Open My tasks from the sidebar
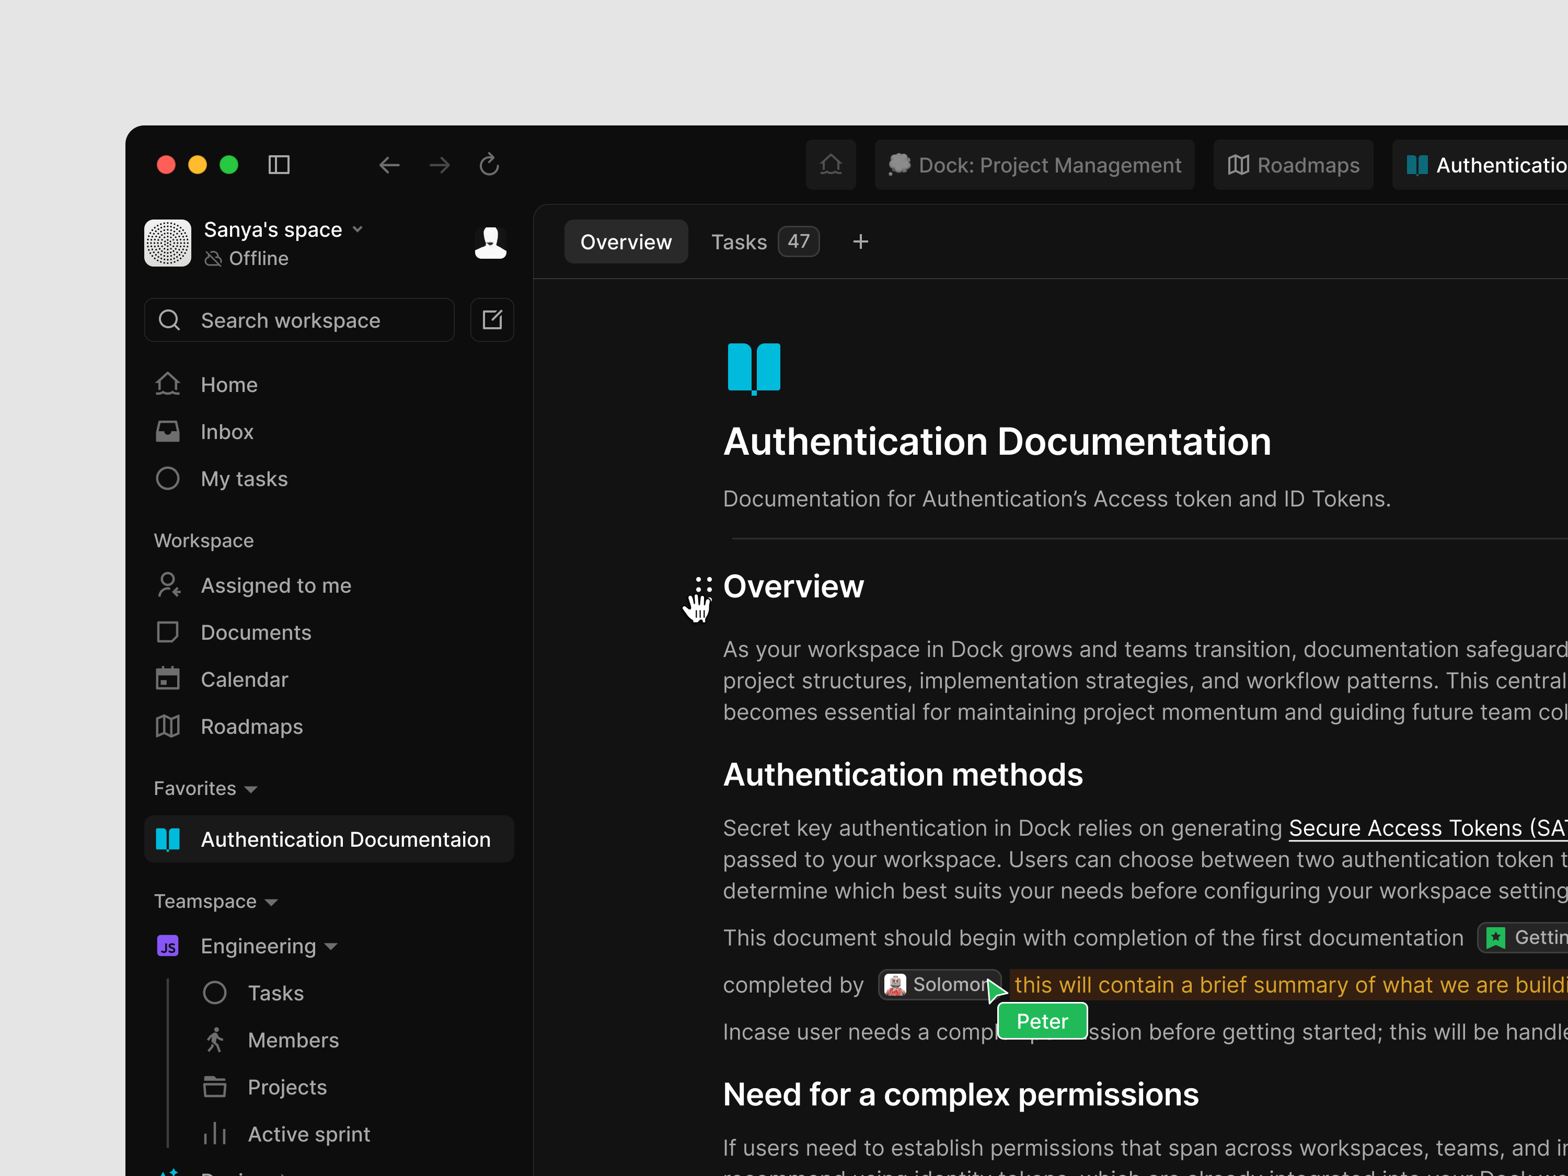This screenshot has width=1568, height=1176. point(243,478)
